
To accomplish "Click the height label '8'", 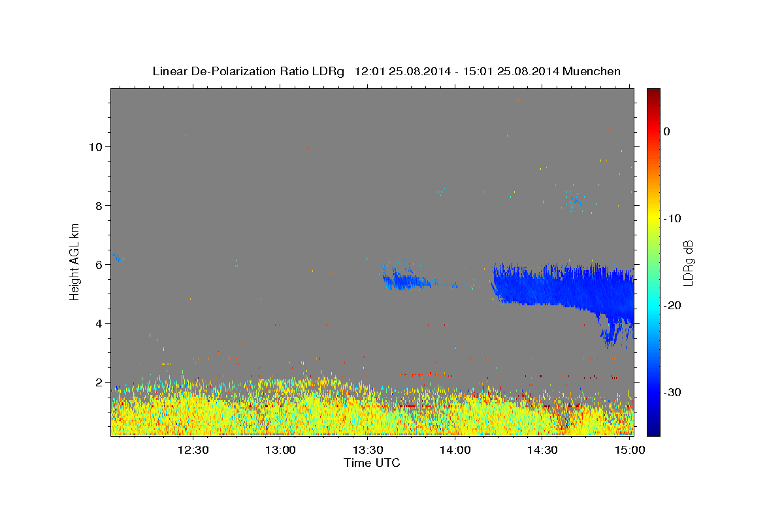I will point(100,206).
